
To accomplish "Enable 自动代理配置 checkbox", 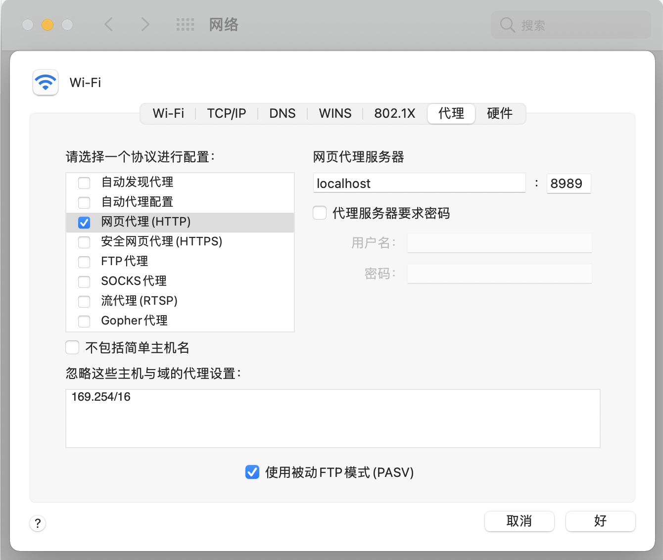I will click(84, 202).
